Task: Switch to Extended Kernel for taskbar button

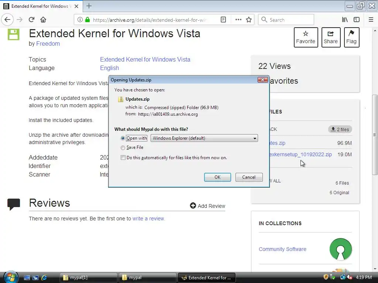Action: point(206,277)
